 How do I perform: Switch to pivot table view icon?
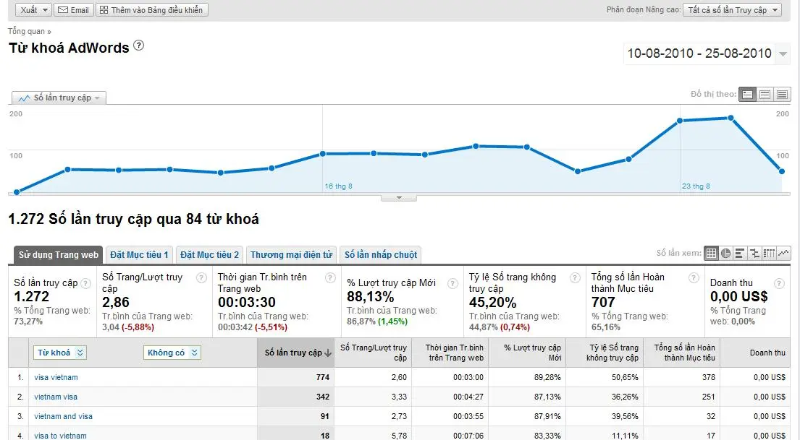(770, 254)
